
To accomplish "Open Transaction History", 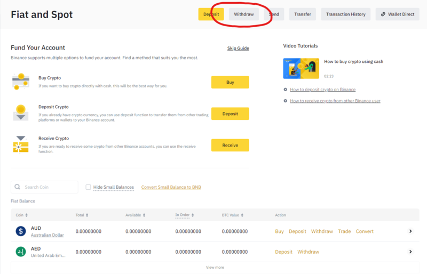I will click(x=345, y=14).
